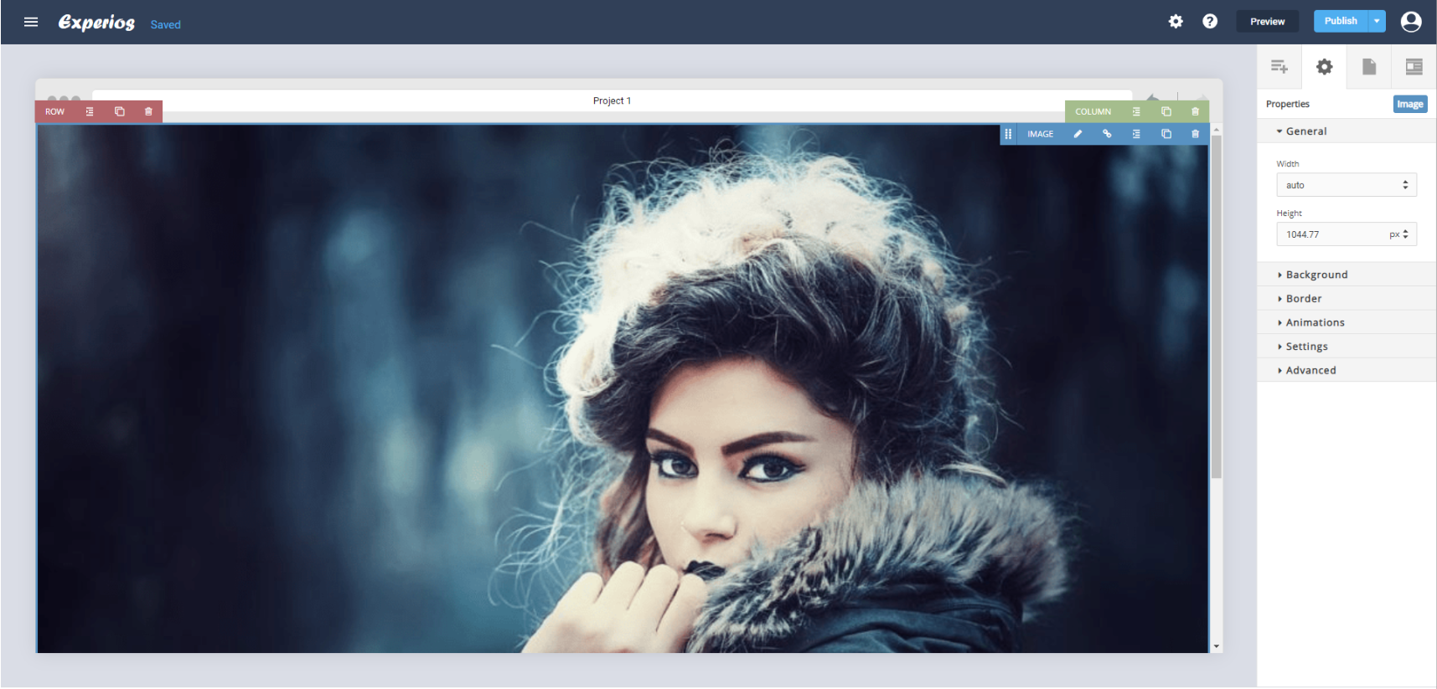
Task: Open the help question mark icon
Action: point(1209,21)
